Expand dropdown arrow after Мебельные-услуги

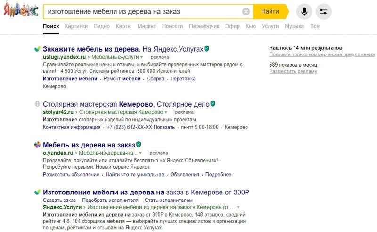[x=142, y=57]
